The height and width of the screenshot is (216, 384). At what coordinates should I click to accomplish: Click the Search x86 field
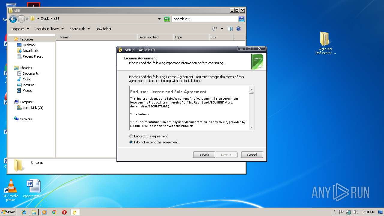coord(205,19)
